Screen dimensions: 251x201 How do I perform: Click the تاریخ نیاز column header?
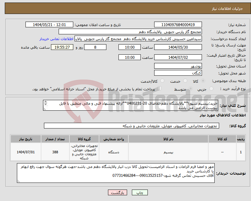coord(26,139)
